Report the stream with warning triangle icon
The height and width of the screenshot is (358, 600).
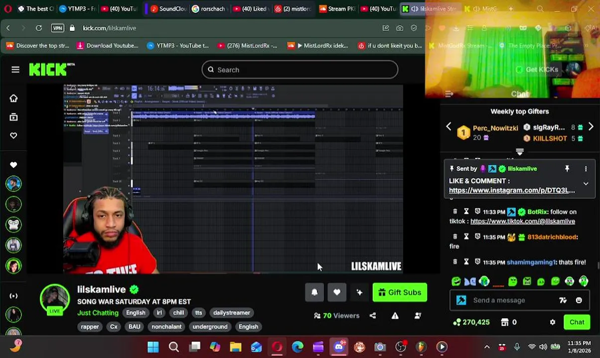point(395,315)
